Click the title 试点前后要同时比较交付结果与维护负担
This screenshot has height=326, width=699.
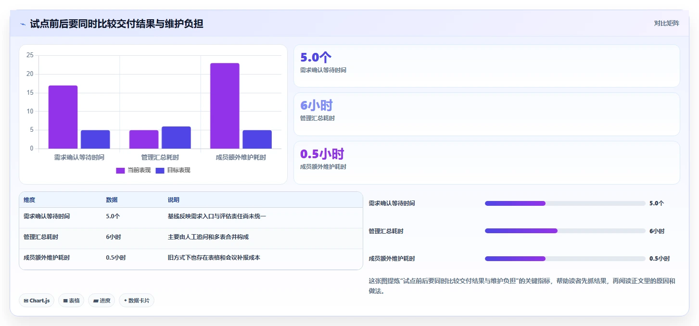[x=116, y=24]
